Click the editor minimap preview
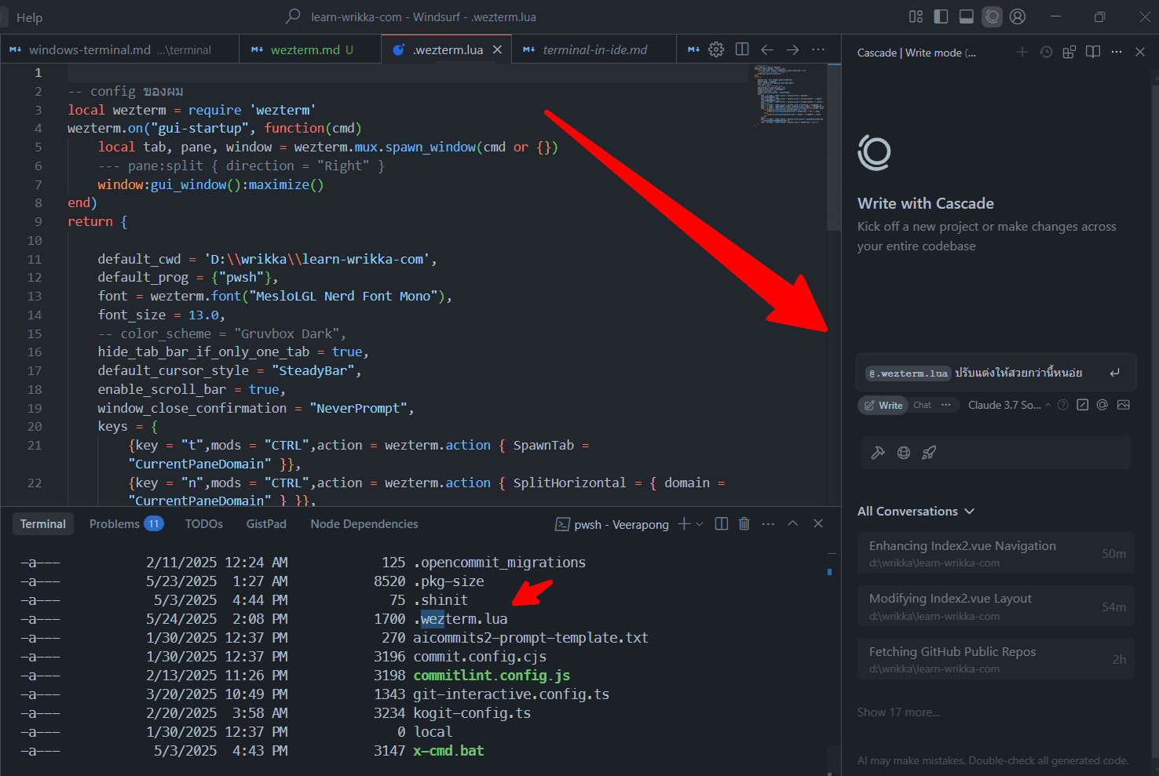Viewport: 1159px width, 776px height. click(x=788, y=94)
